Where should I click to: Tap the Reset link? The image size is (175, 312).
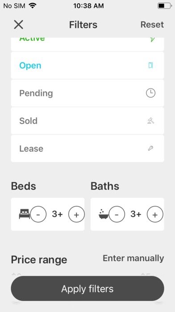click(x=152, y=25)
